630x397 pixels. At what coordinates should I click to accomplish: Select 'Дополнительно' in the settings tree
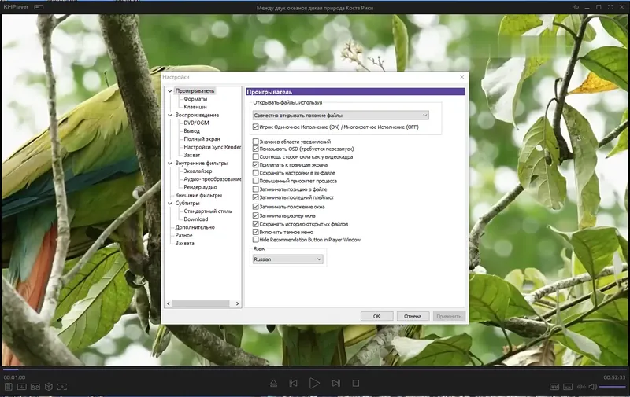[x=195, y=227]
